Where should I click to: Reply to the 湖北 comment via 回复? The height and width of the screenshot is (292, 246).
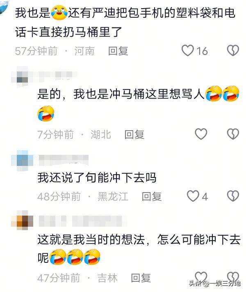click(x=134, y=134)
